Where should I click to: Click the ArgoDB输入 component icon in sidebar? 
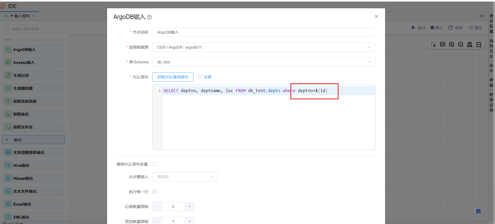point(8,49)
